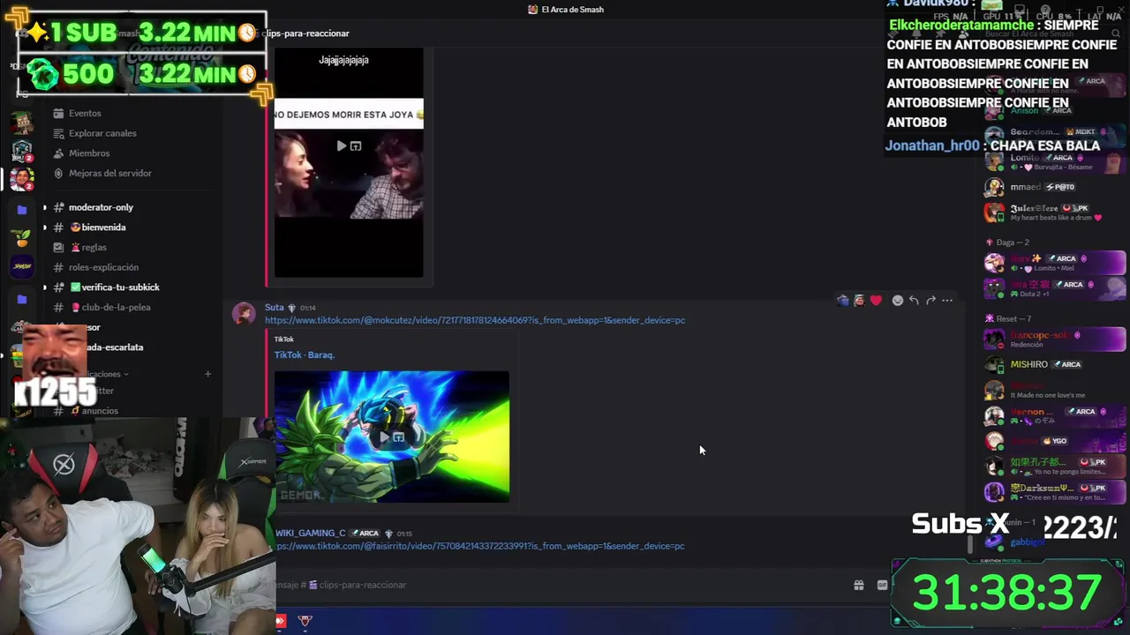Click the Miembros people icon
This screenshot has width=1130, height=635.
click(58, 153)
